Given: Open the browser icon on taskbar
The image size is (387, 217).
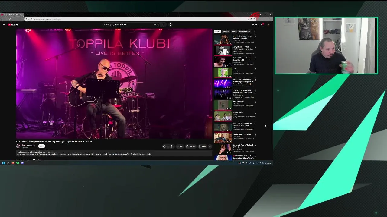Looking at the screenshot, I should tap(13, 163).
